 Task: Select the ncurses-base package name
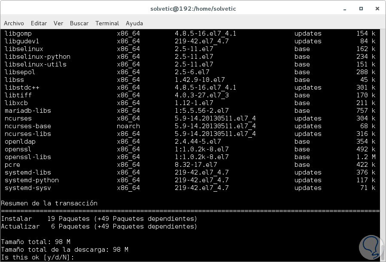pos(27,126)
